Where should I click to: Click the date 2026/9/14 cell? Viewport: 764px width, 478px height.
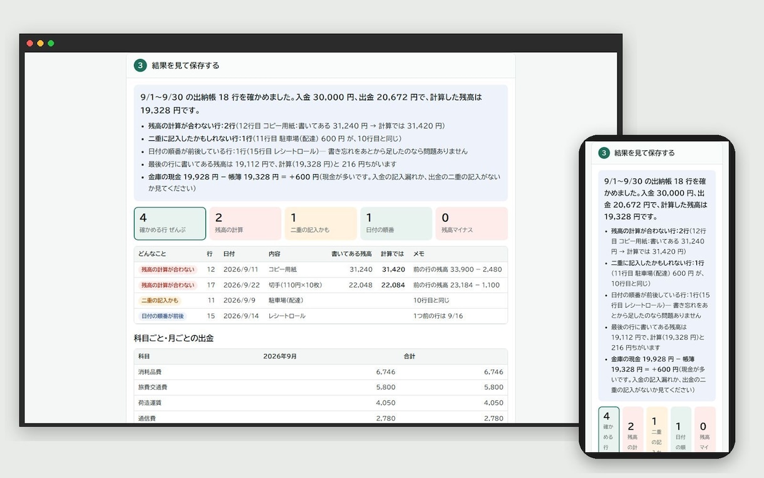click(240, 316)
